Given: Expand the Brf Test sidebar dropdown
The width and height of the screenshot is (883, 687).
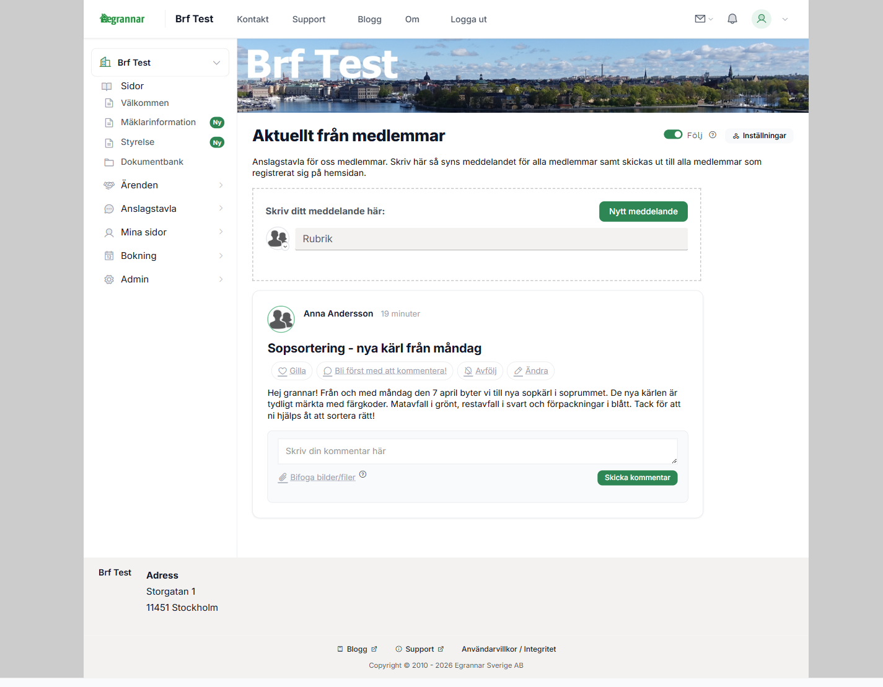Looking at the screenshot, I should (x=216, y=63).
